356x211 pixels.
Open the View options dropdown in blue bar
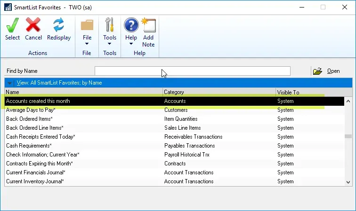coord(10,83)
